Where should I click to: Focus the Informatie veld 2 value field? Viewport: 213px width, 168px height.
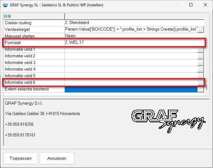pos(131,56)
